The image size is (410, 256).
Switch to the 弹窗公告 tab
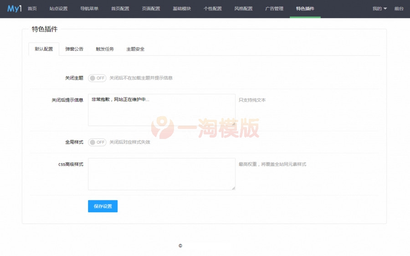pyautogui.click(x=74, y=49)
